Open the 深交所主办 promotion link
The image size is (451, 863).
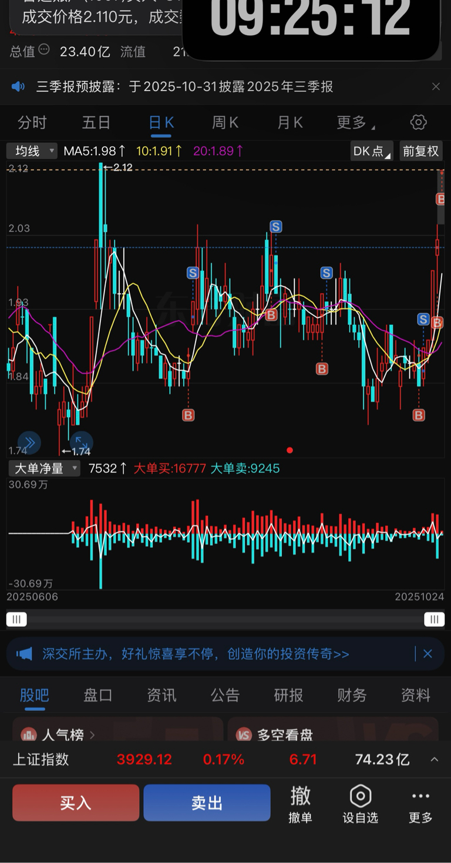pos(196,654)
